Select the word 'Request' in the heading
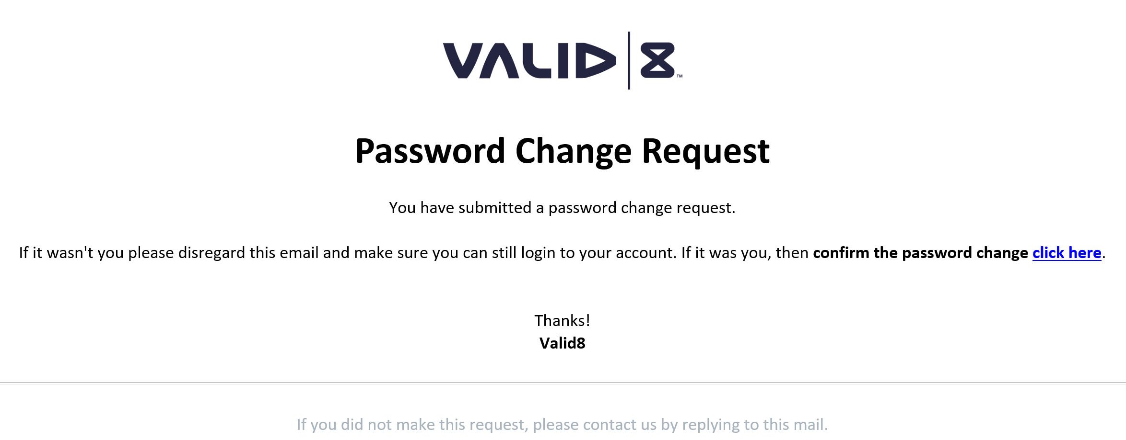The height and width of the screenshot is (440, 1126). point(706,151)
